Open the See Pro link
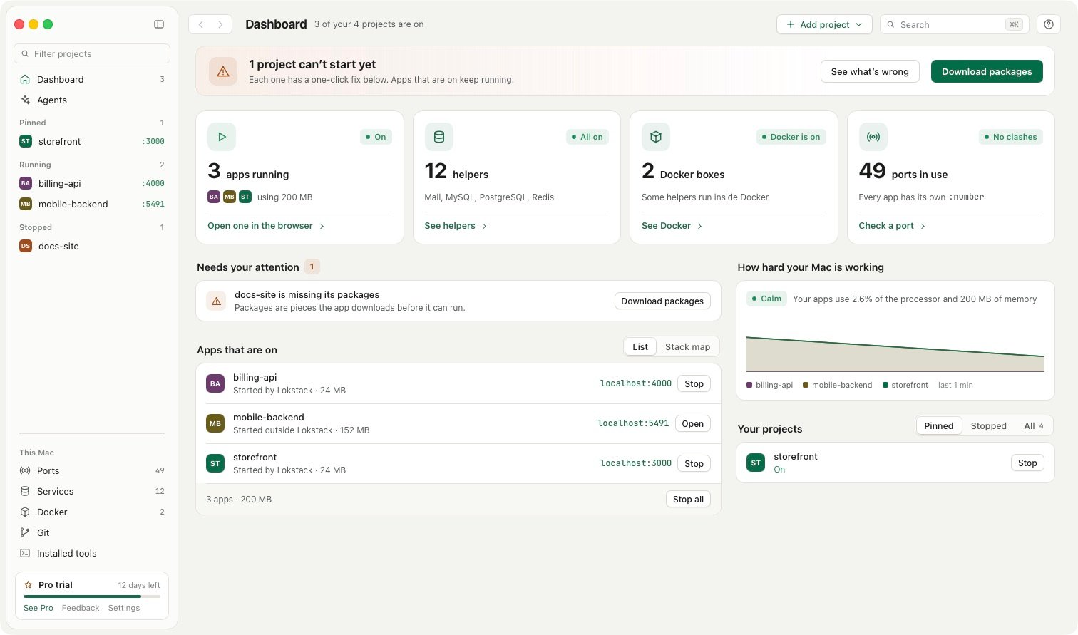 pos(38,608)
